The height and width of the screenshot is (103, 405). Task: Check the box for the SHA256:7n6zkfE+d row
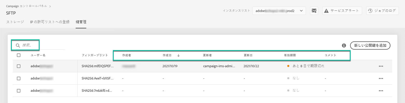tap(19, 91)
